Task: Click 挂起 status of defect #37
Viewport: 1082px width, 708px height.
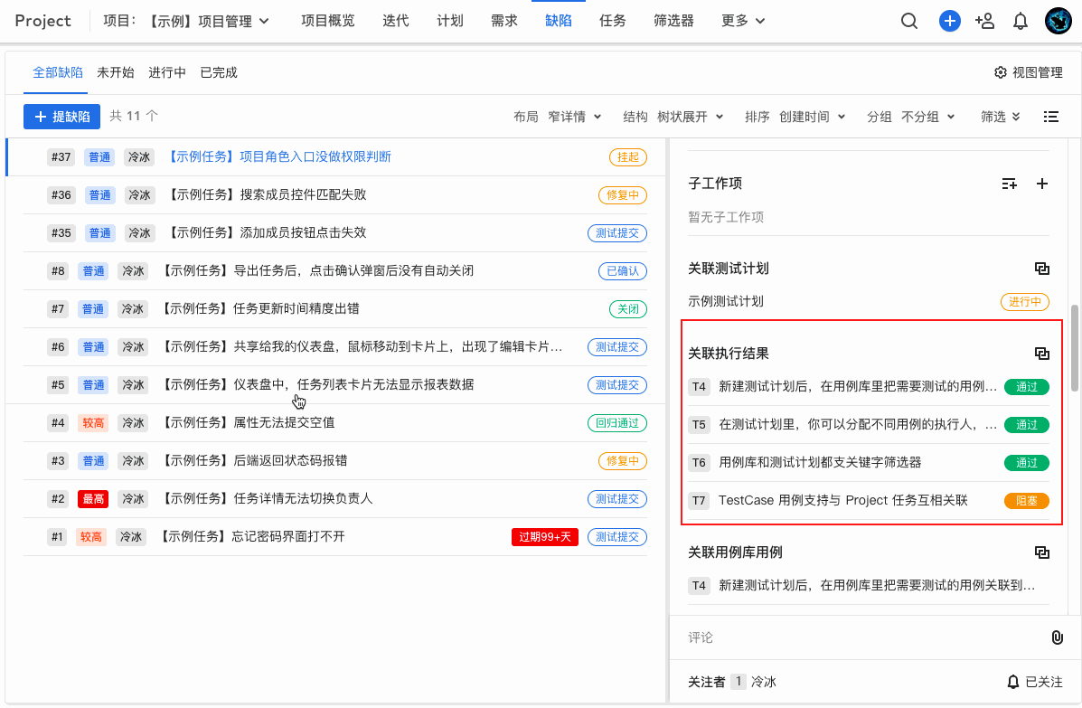Action: point(628,157)
